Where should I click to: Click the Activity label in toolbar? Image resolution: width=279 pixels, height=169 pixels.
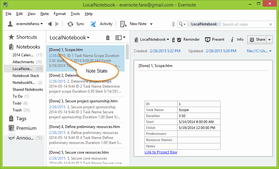click(x=106, y=24)
